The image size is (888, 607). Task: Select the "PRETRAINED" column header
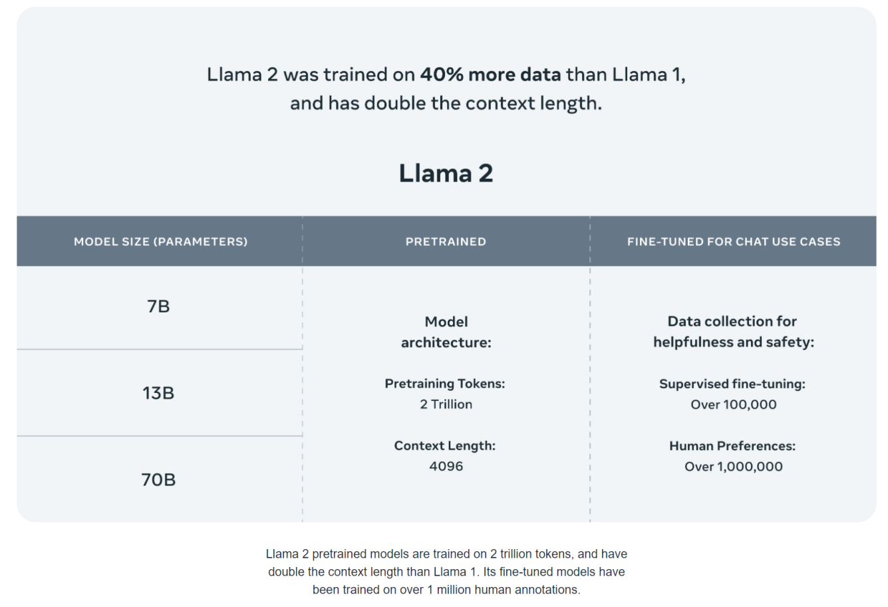click(446, 242)
